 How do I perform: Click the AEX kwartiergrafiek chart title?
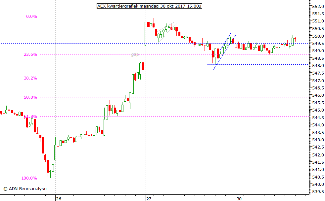pos(149,6)
